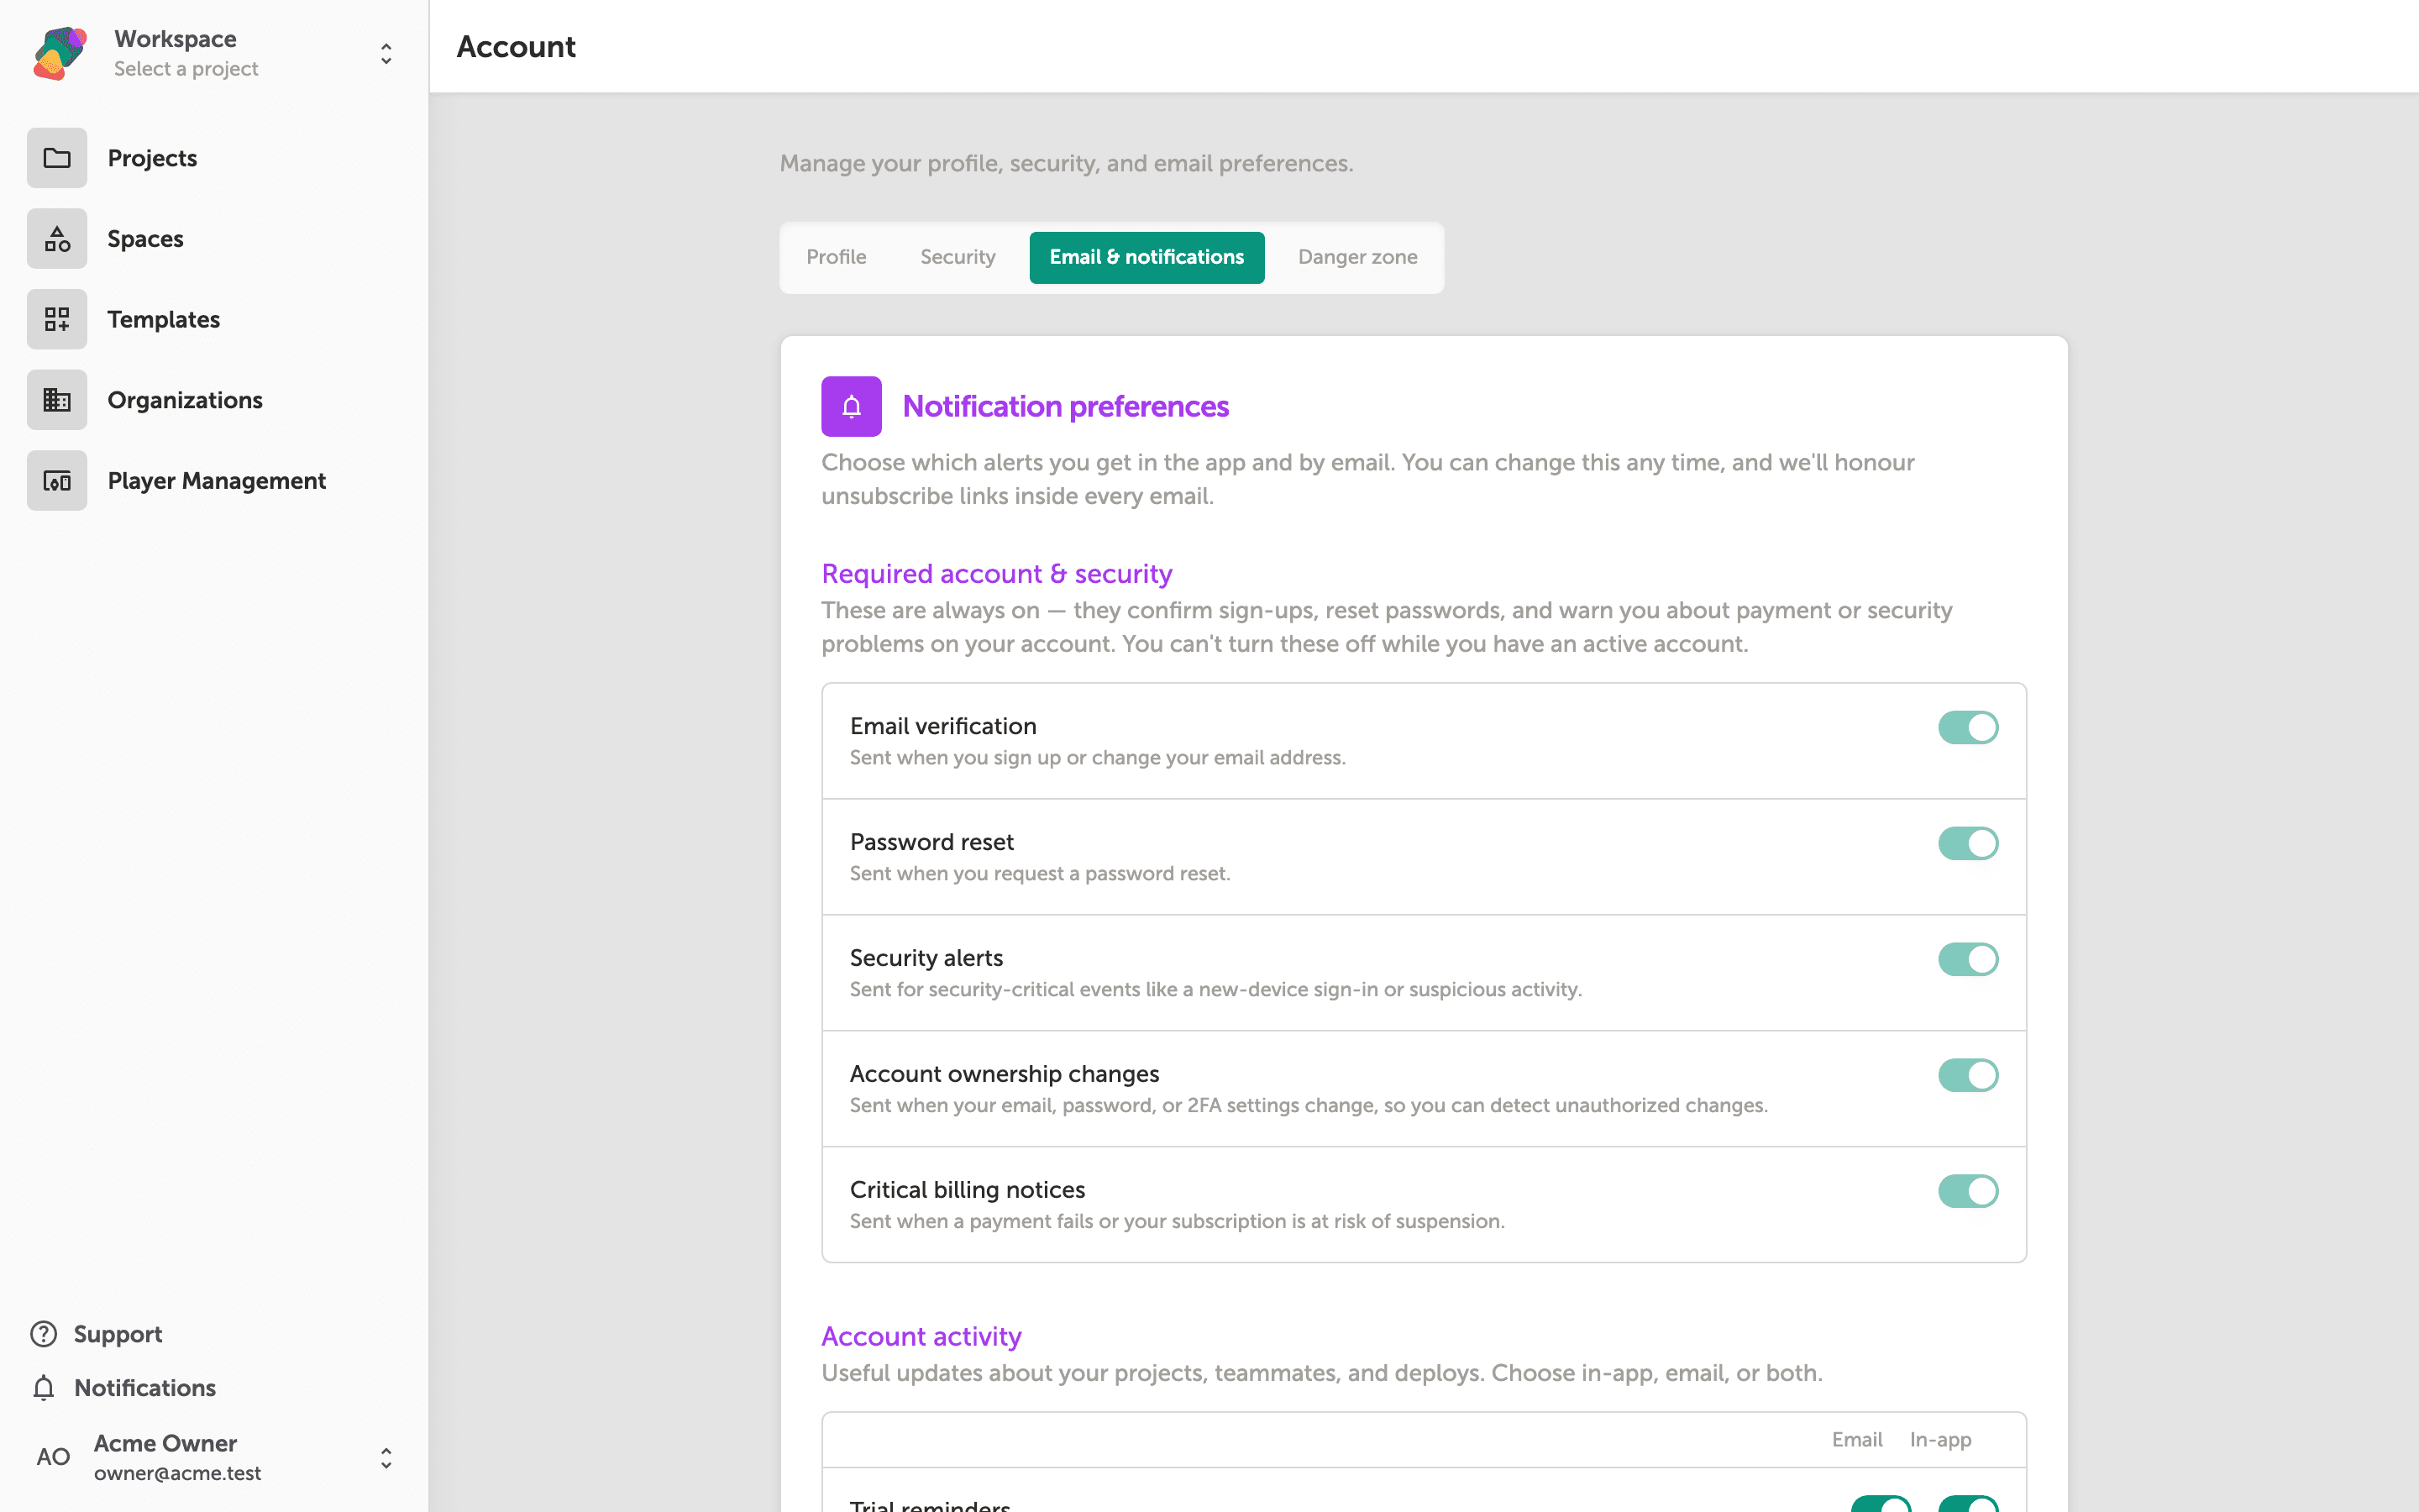The width and height of the screenshot is (2419, 1512).
Task: Click the Required account & security heading
Action: click(997, 574)
